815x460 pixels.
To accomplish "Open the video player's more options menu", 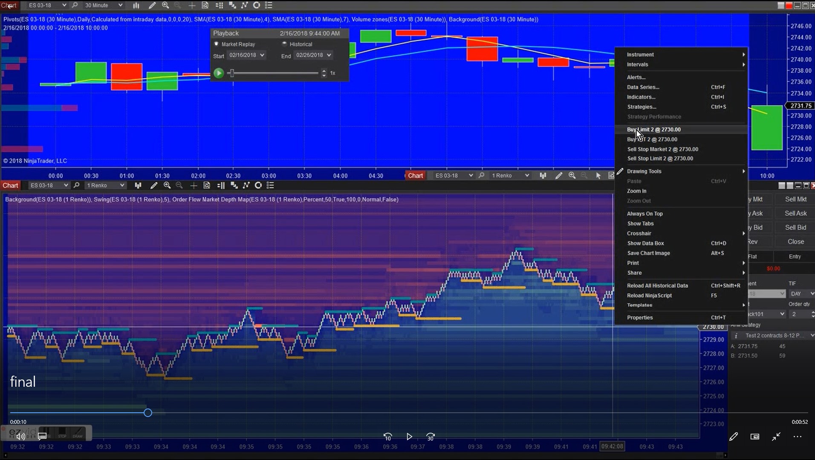I will tap(798, 437).
